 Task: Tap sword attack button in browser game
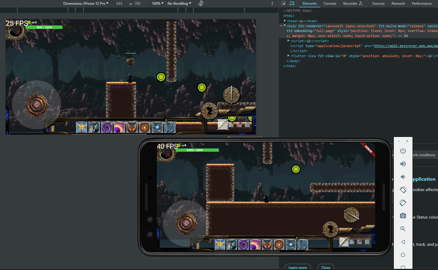point(232,95)
